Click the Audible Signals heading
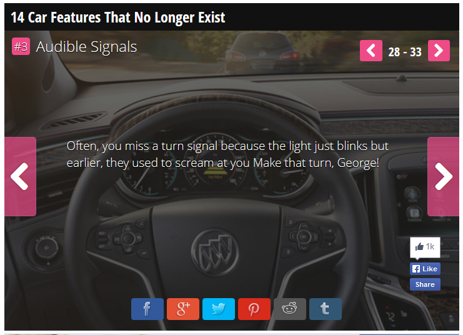Screen dimensions: 463x335 (86, 47)
